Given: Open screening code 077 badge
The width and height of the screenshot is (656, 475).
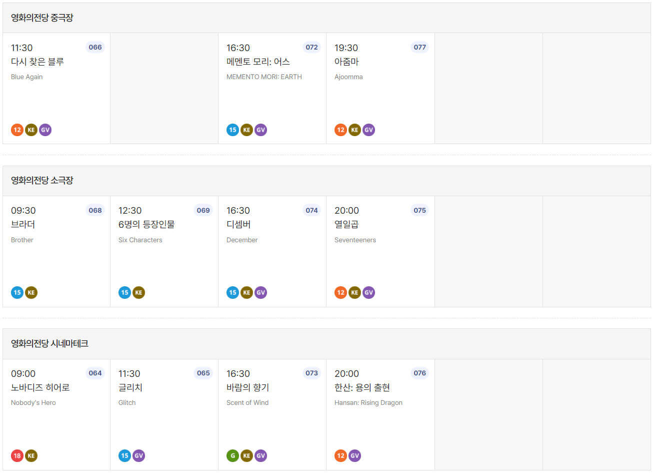Looking at the screenshot, I should tap(419, 47).
